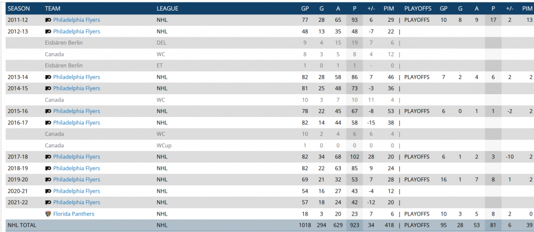This screenshot has width=534, height=232.
Task: Click the Flyers logo in the 2015-16 row
Action: (48, 111)
